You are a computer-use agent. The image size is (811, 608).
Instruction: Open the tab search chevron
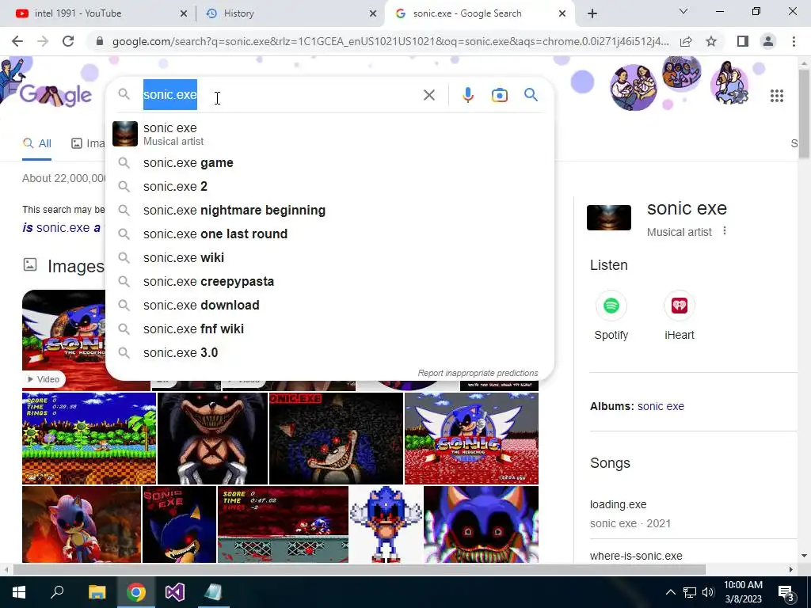tap(683, 11)
